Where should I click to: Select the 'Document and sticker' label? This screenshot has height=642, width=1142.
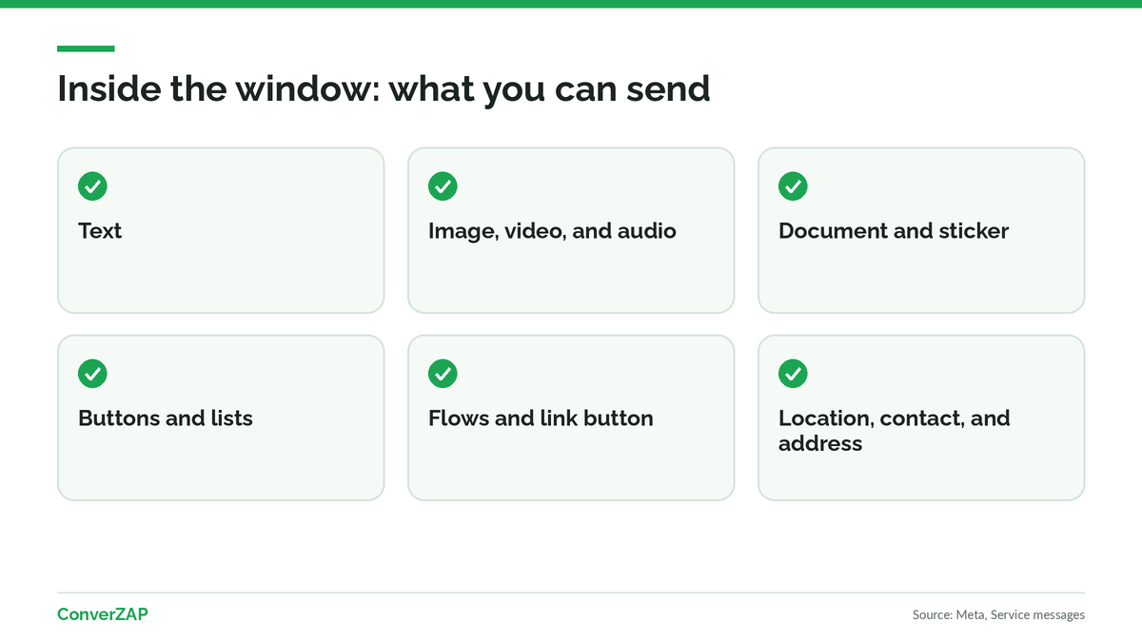[x=894, y=231]
